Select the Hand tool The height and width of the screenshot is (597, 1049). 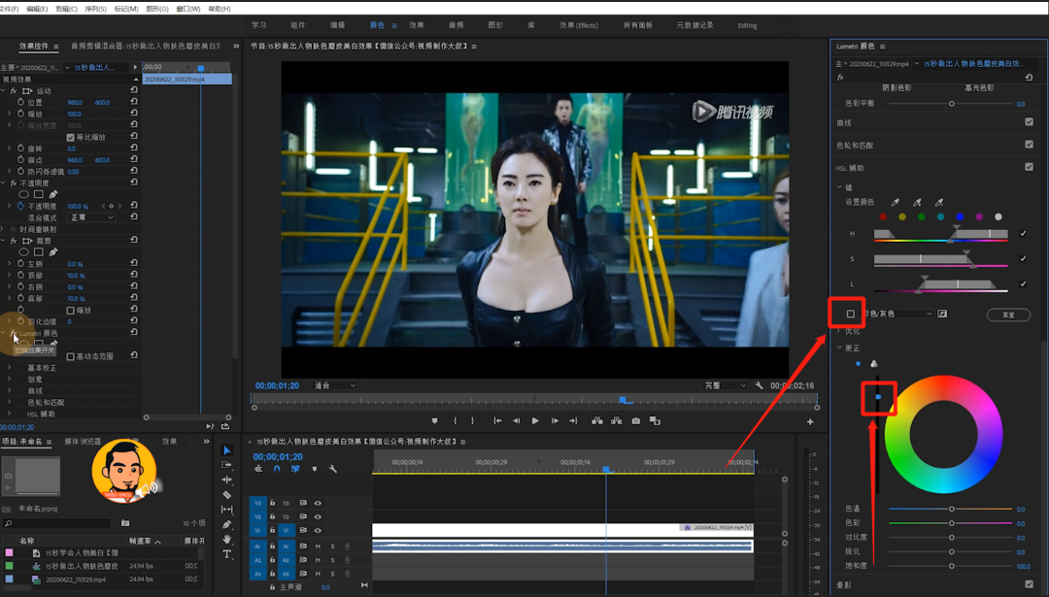click(x=226, y=539)
